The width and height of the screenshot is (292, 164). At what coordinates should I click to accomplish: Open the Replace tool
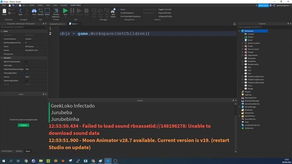[41, 12]
